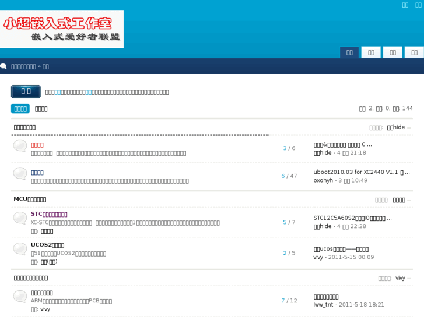Open the first breadcrumb link in the dark bar
This screenshot has height=317, width=424.
pyautogui.click(x=23, y=67)
